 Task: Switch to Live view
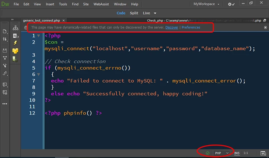click(146, 13)
